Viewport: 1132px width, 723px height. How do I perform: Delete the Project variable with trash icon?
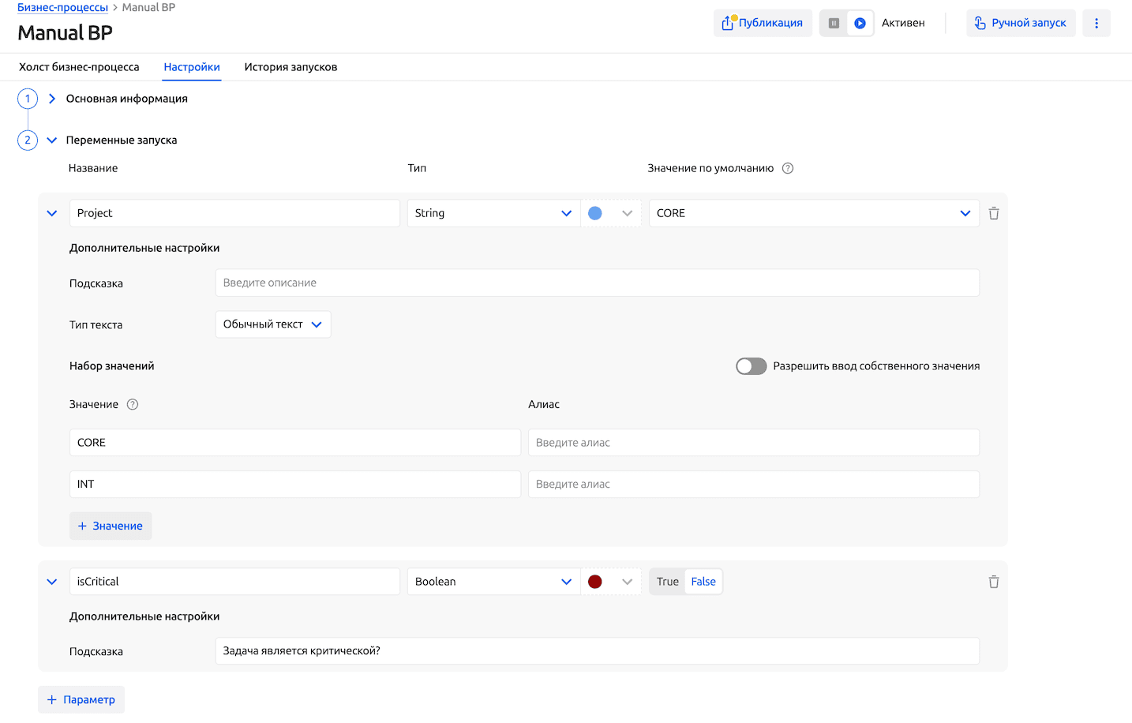pos(993,214)
